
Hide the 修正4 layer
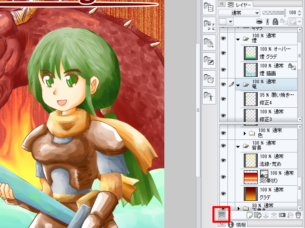(223, 99)
